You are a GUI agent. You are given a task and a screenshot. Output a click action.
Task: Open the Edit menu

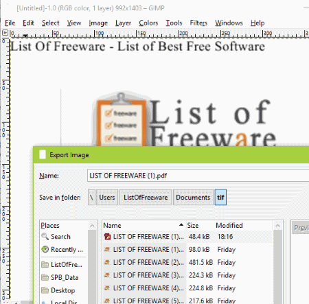(28, 23)
